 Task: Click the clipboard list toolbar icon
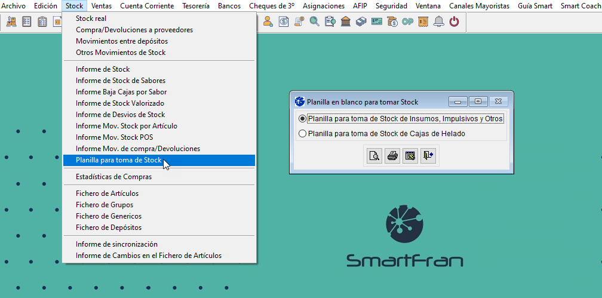(x=42, y=22)
